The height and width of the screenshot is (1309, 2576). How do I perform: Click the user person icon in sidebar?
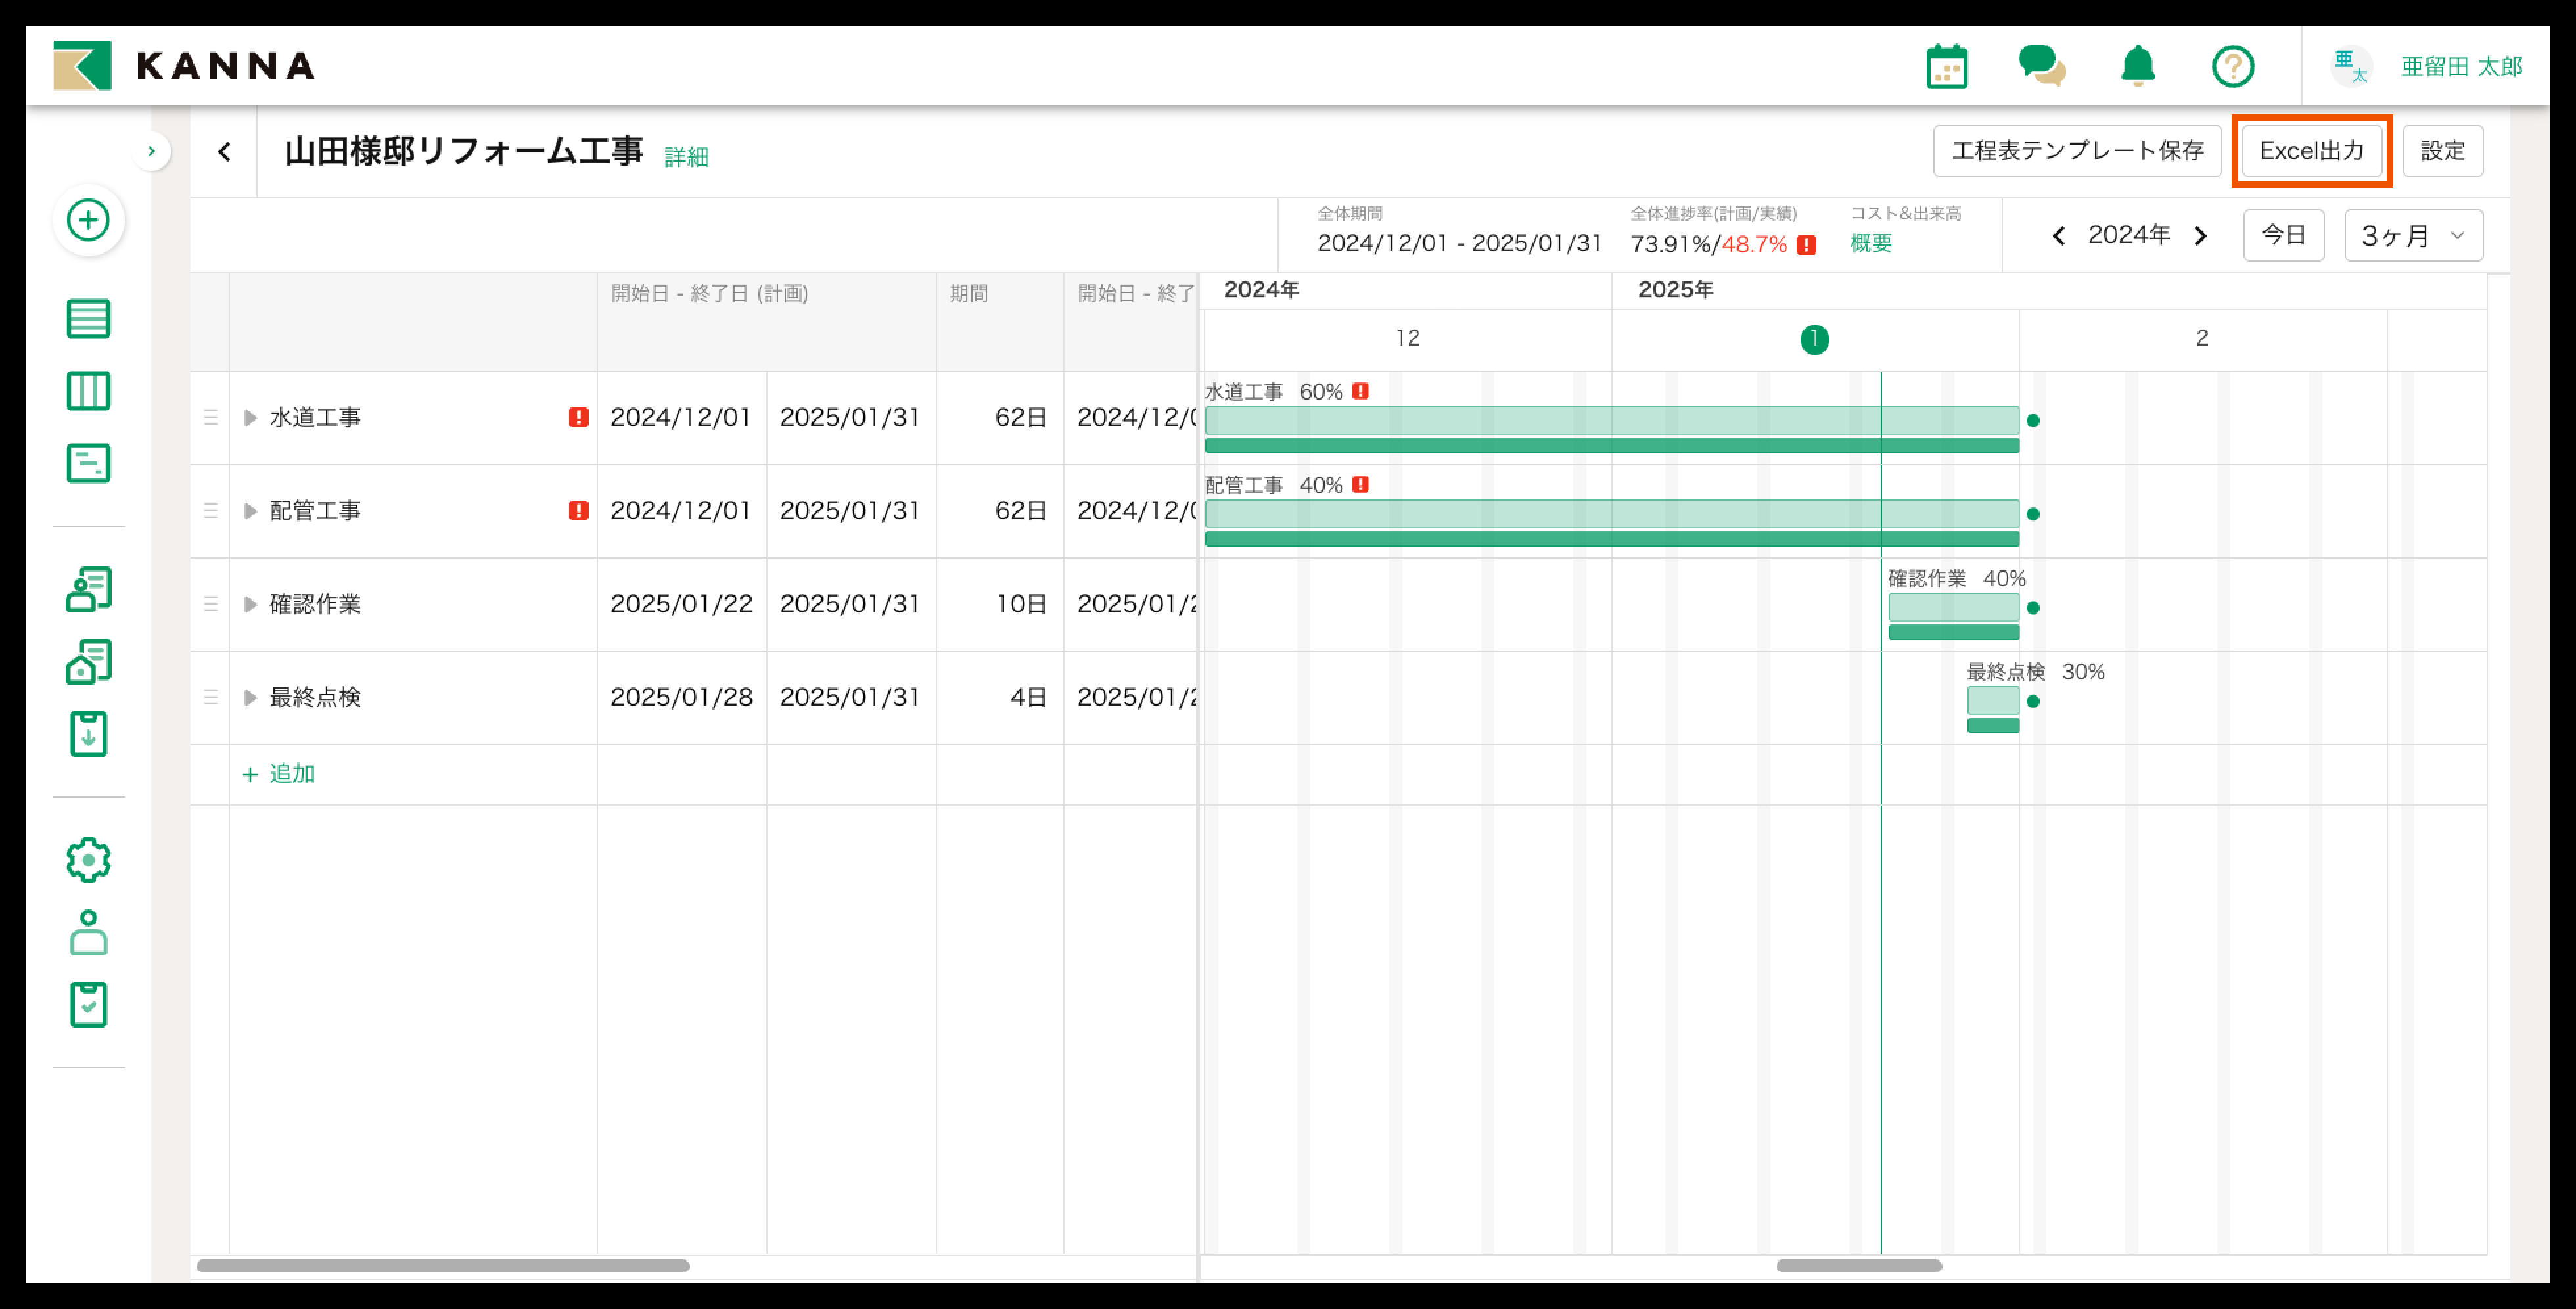pos(88,932)
